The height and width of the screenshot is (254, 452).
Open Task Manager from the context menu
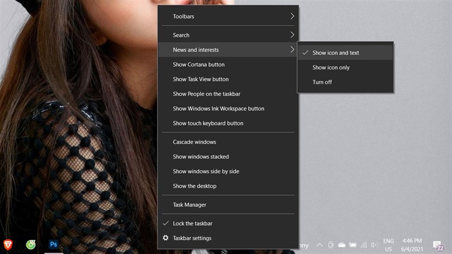point(228,205)
